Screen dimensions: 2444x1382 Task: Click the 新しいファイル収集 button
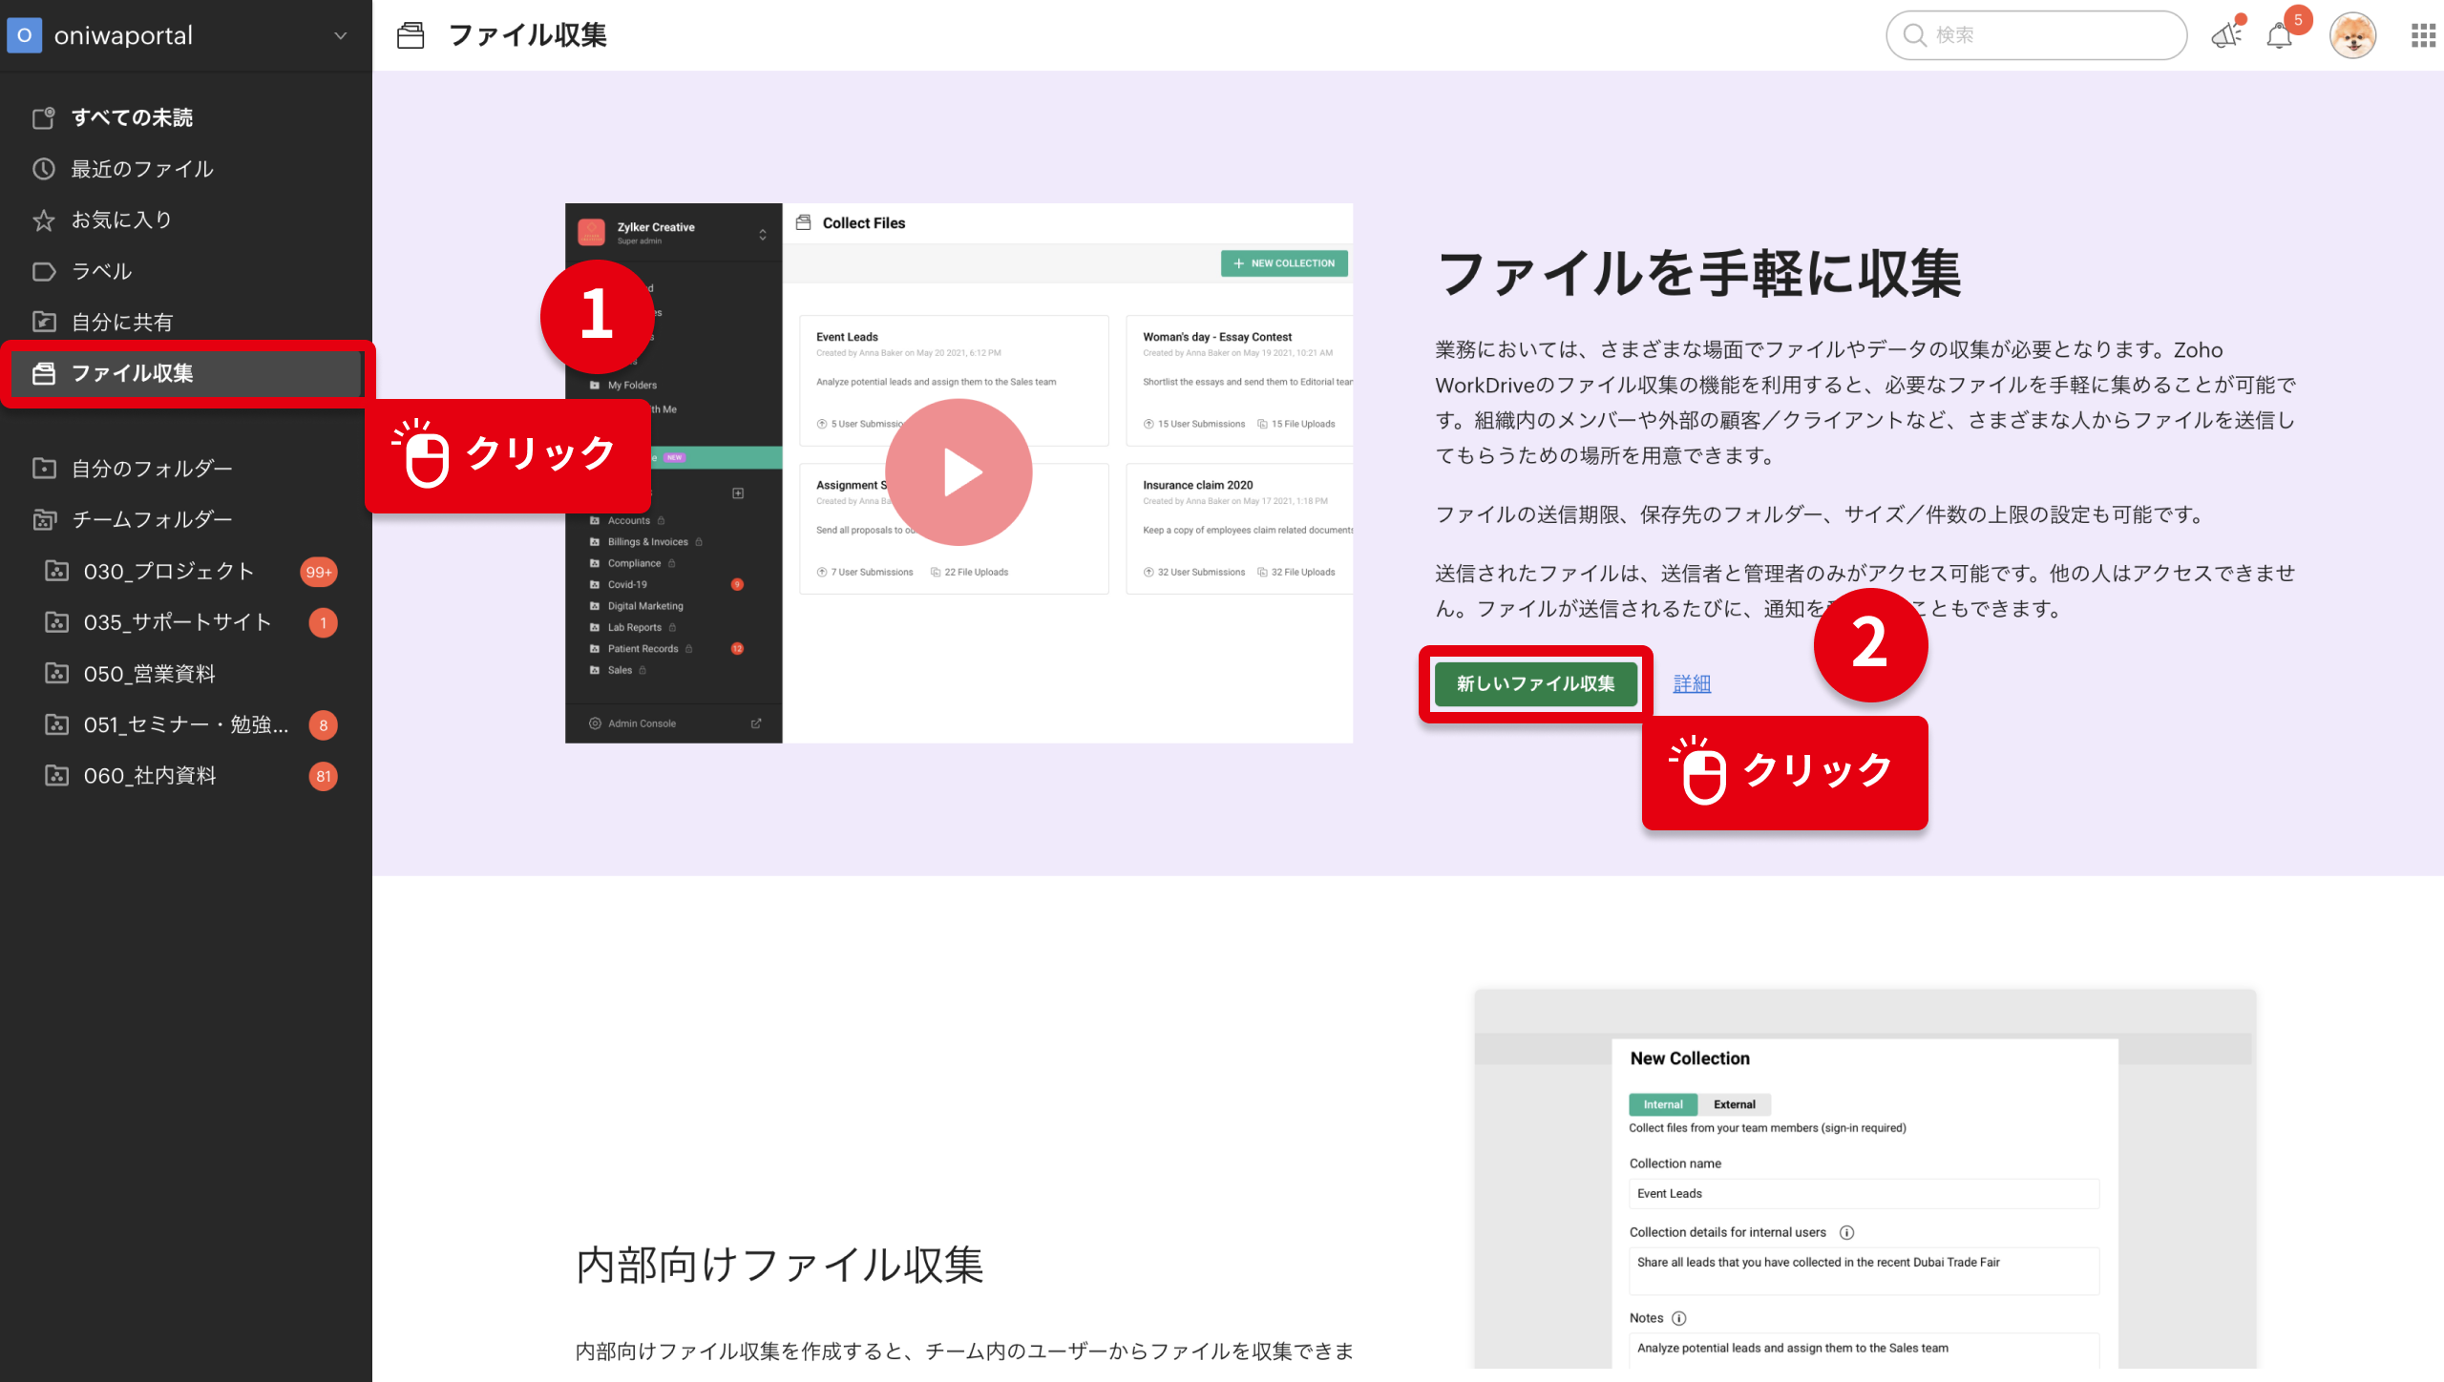coord(1535,683)
